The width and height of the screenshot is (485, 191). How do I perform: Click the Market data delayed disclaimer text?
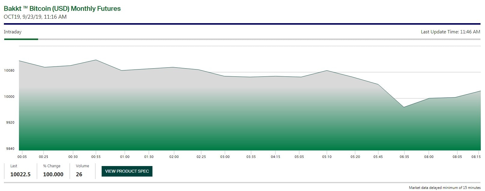pos(445,188)
